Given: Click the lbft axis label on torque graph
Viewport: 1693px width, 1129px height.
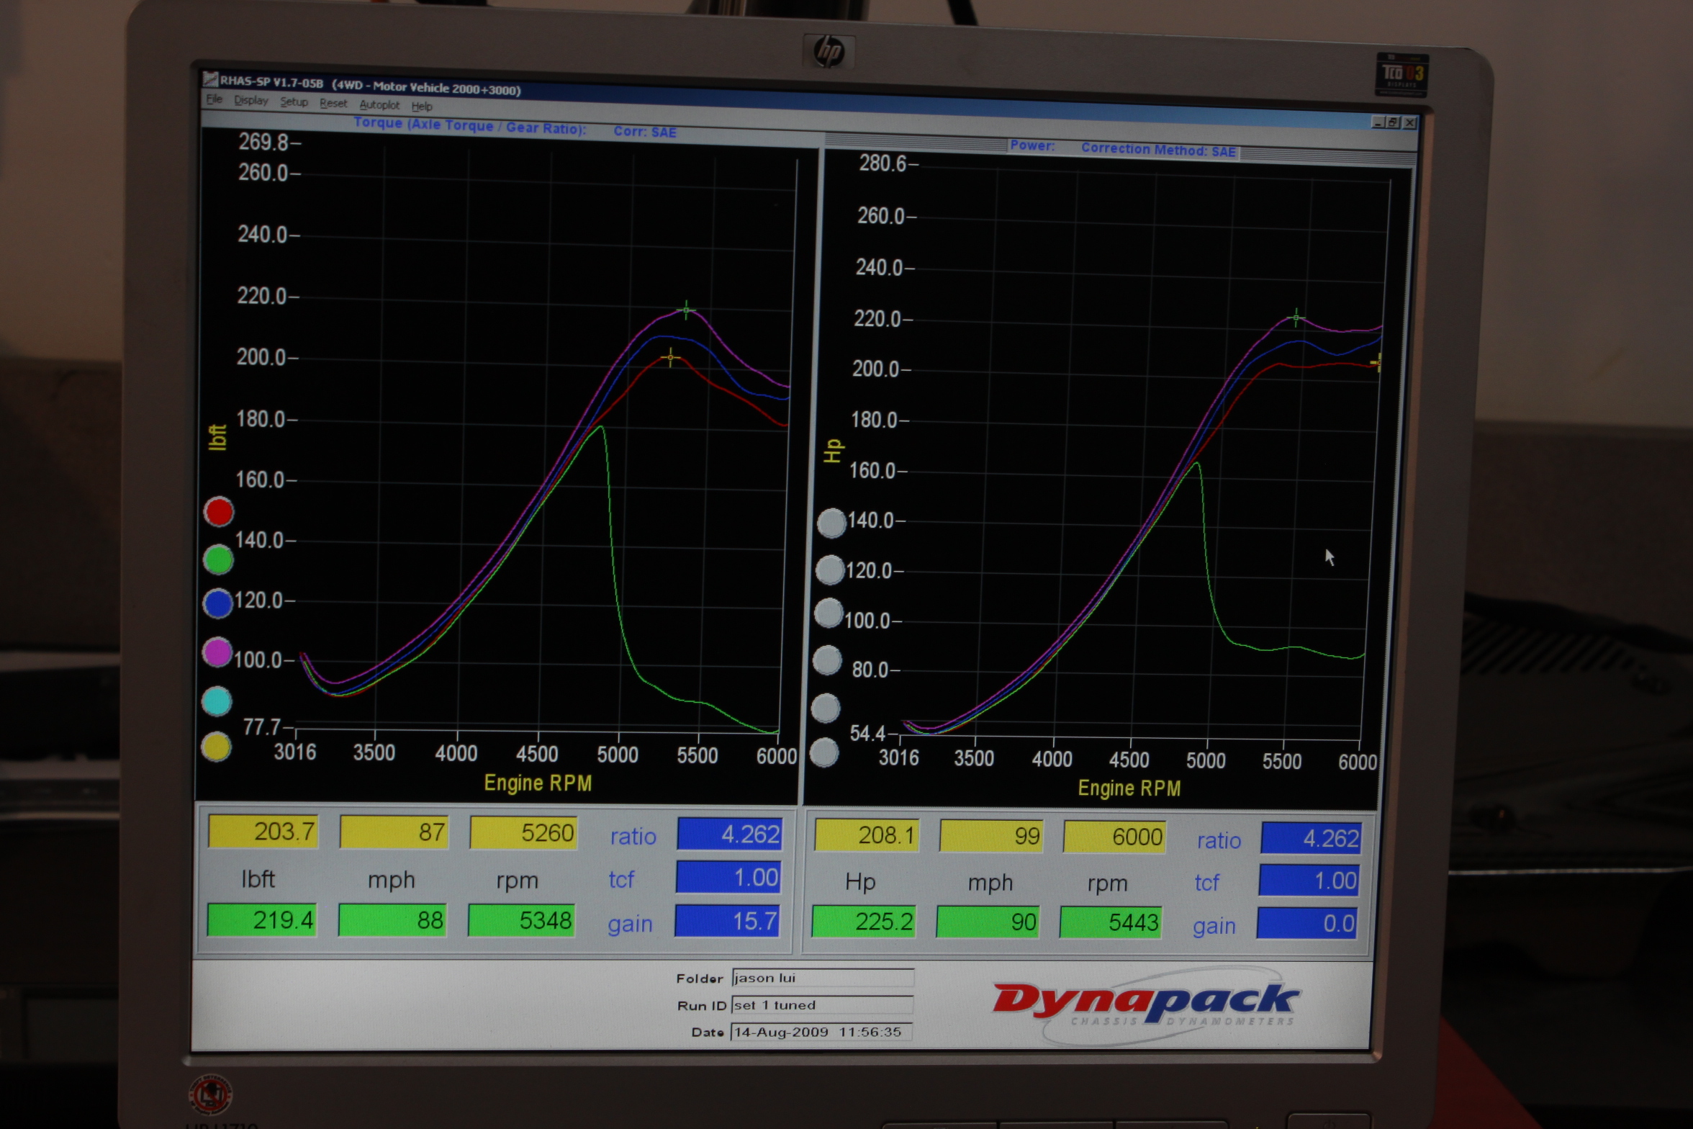Looking at the screenshot, I should pos(217,437).
